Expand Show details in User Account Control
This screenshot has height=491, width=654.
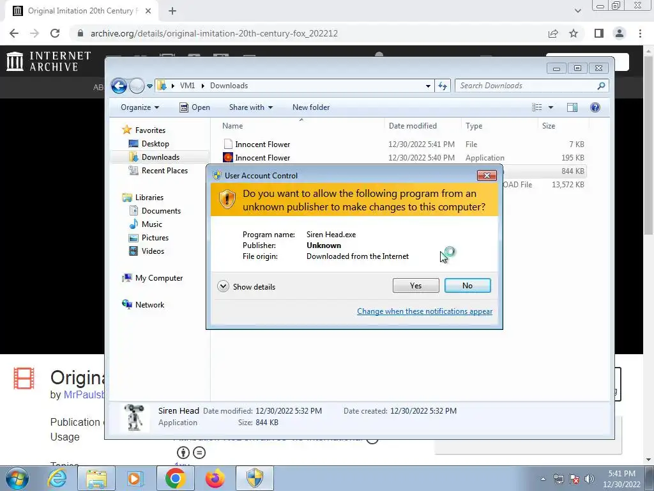point(247,286)
